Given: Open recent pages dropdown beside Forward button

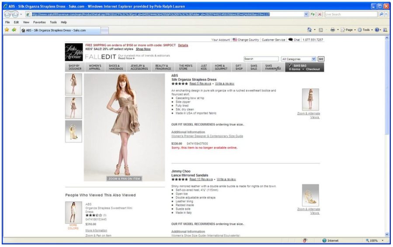Looking at the screenshot, I should [x=21, y=14].
